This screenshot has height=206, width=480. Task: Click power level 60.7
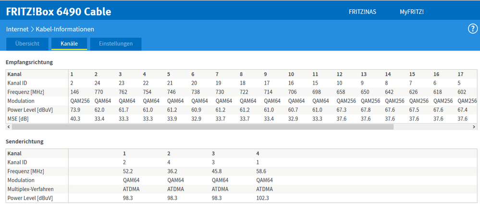pos(293,110)
